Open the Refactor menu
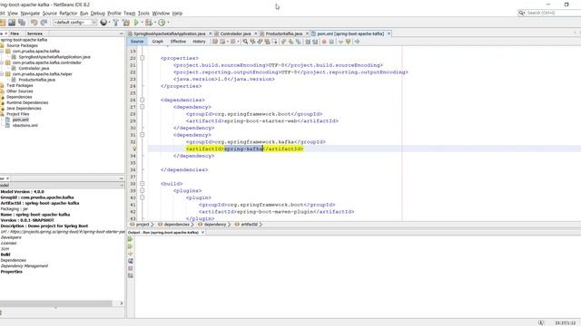581x326 pixels. 68,14
